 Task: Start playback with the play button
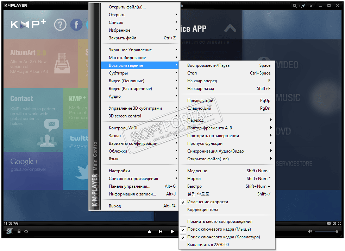[172, 231]
